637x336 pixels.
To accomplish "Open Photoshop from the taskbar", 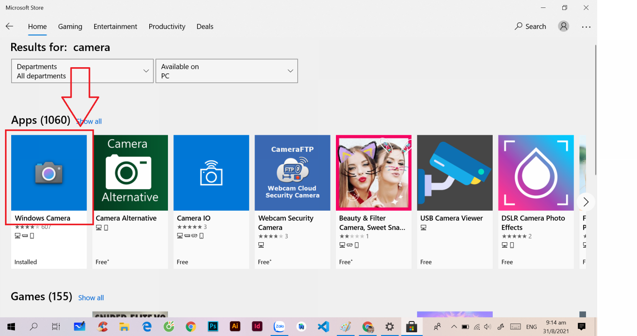I will pyautogui.click(x=213, y=326).
